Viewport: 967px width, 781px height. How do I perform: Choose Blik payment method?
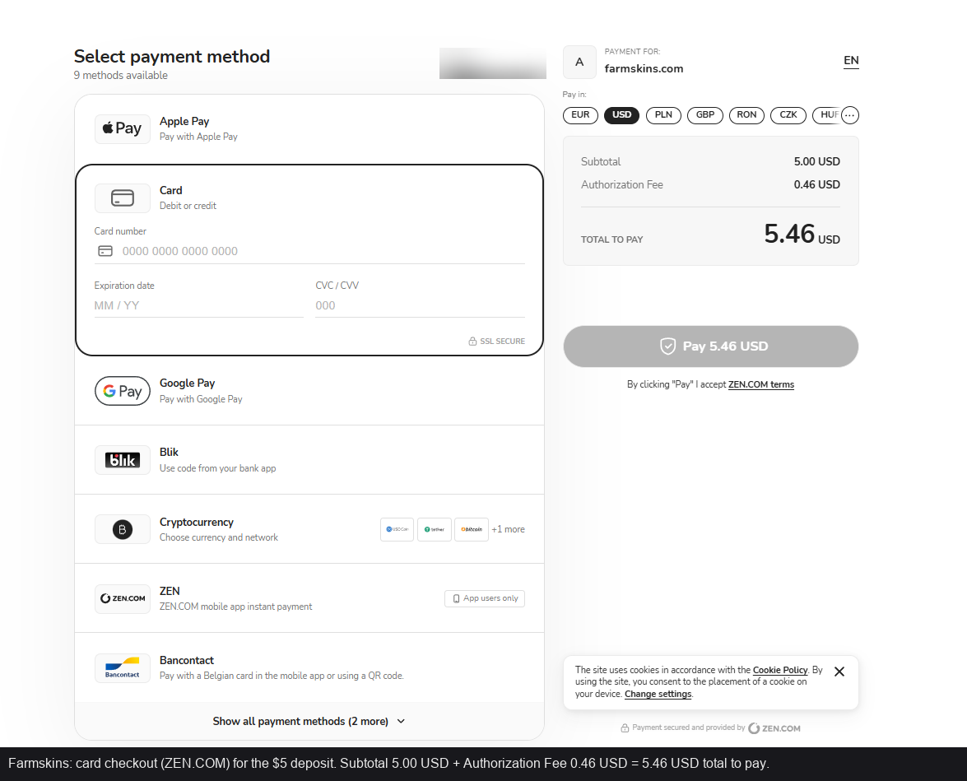click(309, 459)
